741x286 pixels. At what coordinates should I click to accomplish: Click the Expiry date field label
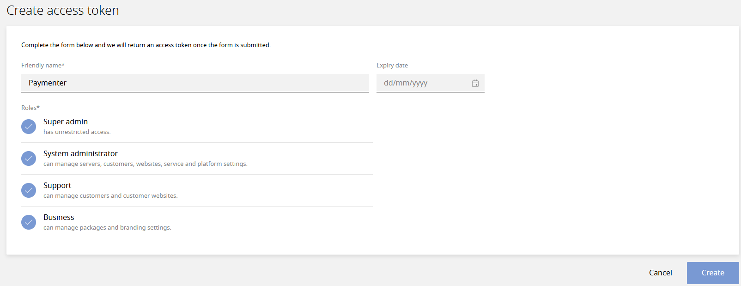[x=392, y=65]
